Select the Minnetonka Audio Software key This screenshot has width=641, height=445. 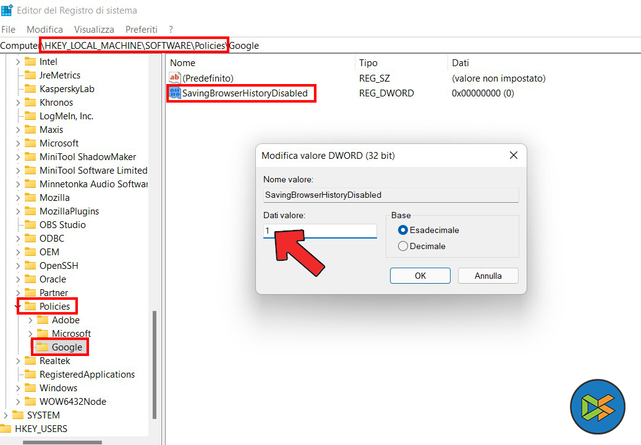(x=93, y=184)
